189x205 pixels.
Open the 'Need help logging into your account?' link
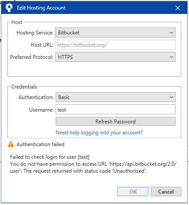tap(99, 133)
